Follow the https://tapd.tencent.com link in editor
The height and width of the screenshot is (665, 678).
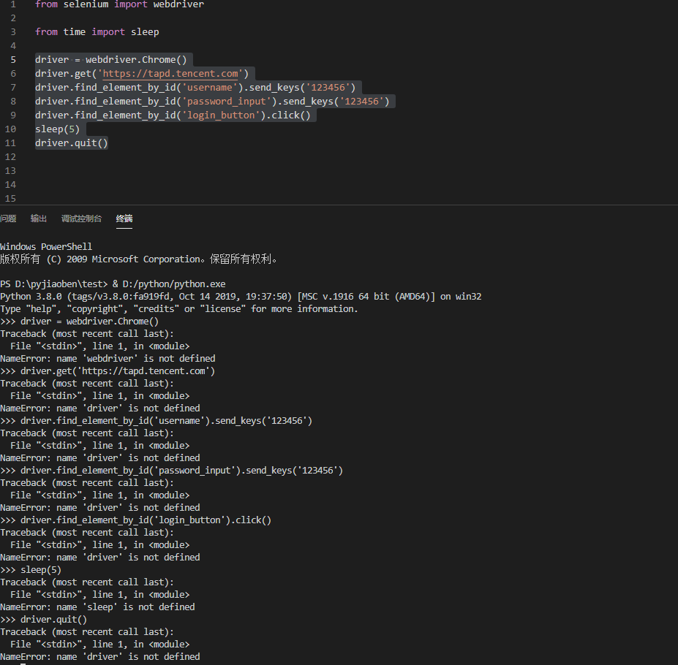170,74
